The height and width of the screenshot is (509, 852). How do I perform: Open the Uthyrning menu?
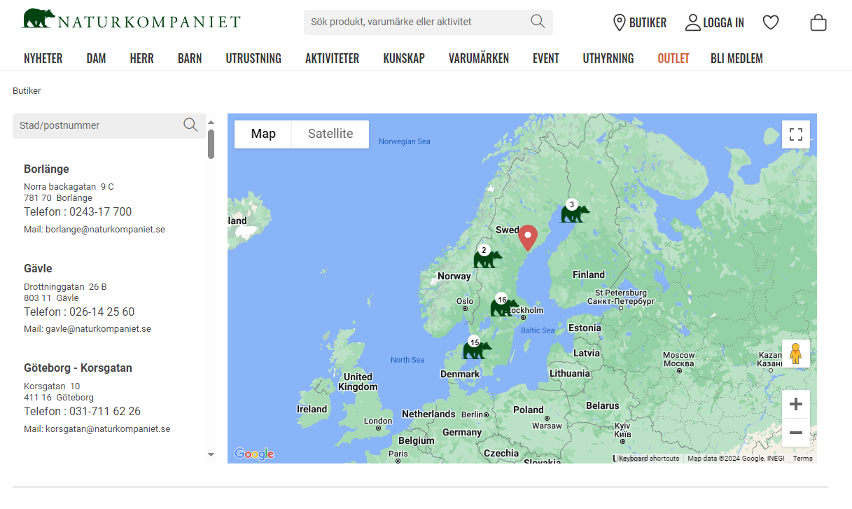(608, 58)
